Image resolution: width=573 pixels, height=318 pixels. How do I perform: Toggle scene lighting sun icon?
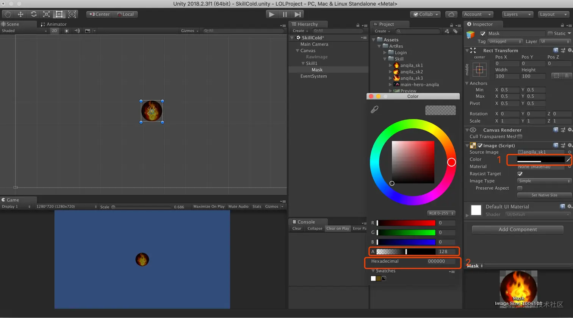point(67,31)
